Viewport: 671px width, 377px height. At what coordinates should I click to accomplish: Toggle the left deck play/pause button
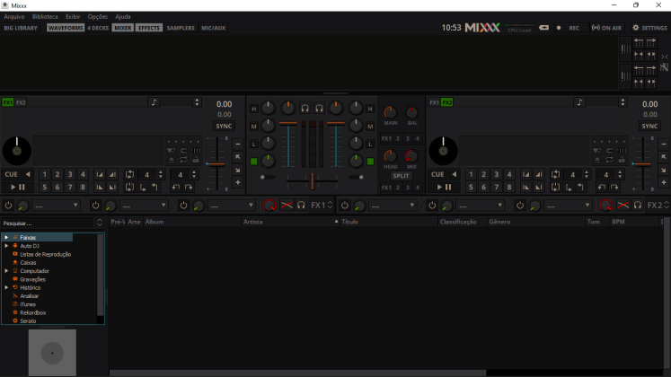click(18, 187)
